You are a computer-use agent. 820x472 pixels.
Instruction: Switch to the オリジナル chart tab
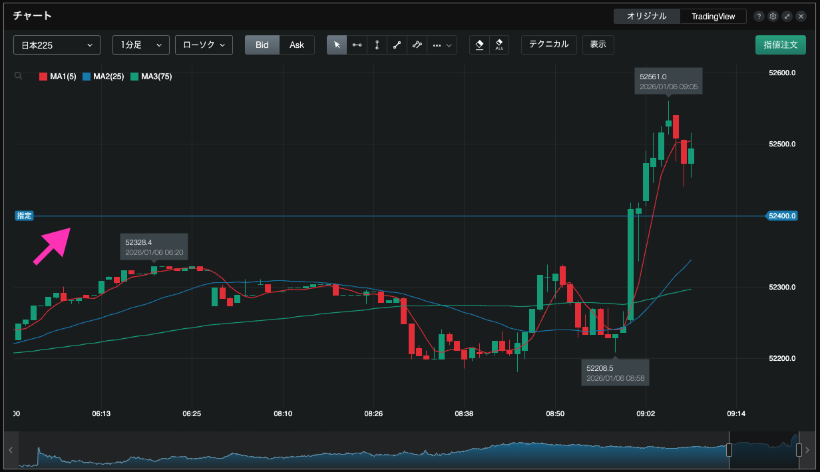coord(646,16)
